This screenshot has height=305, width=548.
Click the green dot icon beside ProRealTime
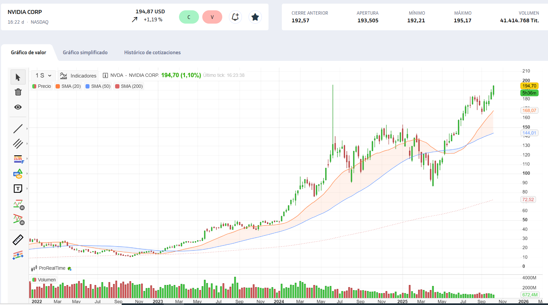(x=70, y=268)
